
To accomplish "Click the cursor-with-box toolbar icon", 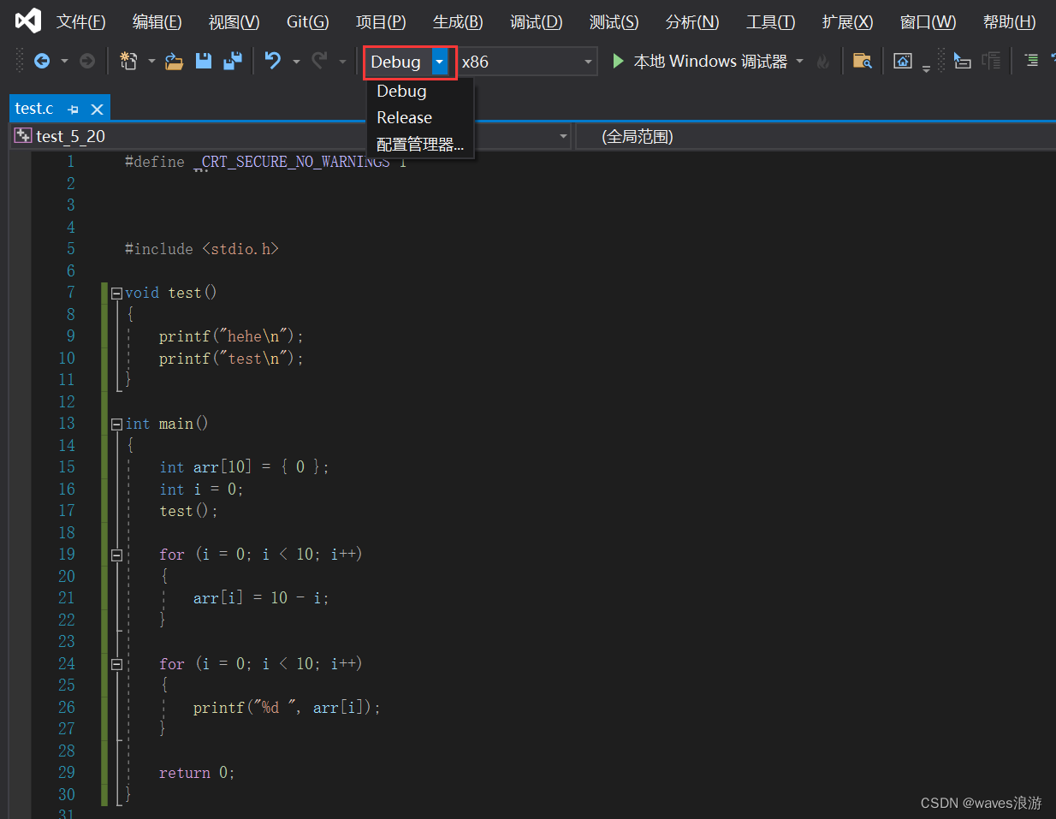I will click(x=963, y=61).
